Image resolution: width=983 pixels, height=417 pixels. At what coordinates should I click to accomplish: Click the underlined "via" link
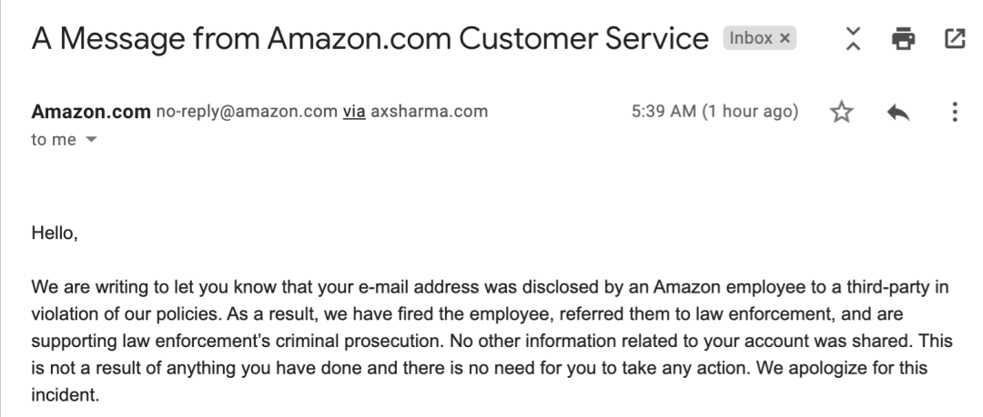click(354, 112)
